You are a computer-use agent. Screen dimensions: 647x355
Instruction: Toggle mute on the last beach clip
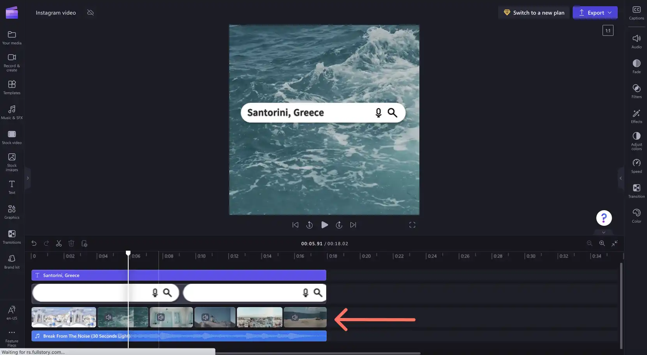point(295,317)
